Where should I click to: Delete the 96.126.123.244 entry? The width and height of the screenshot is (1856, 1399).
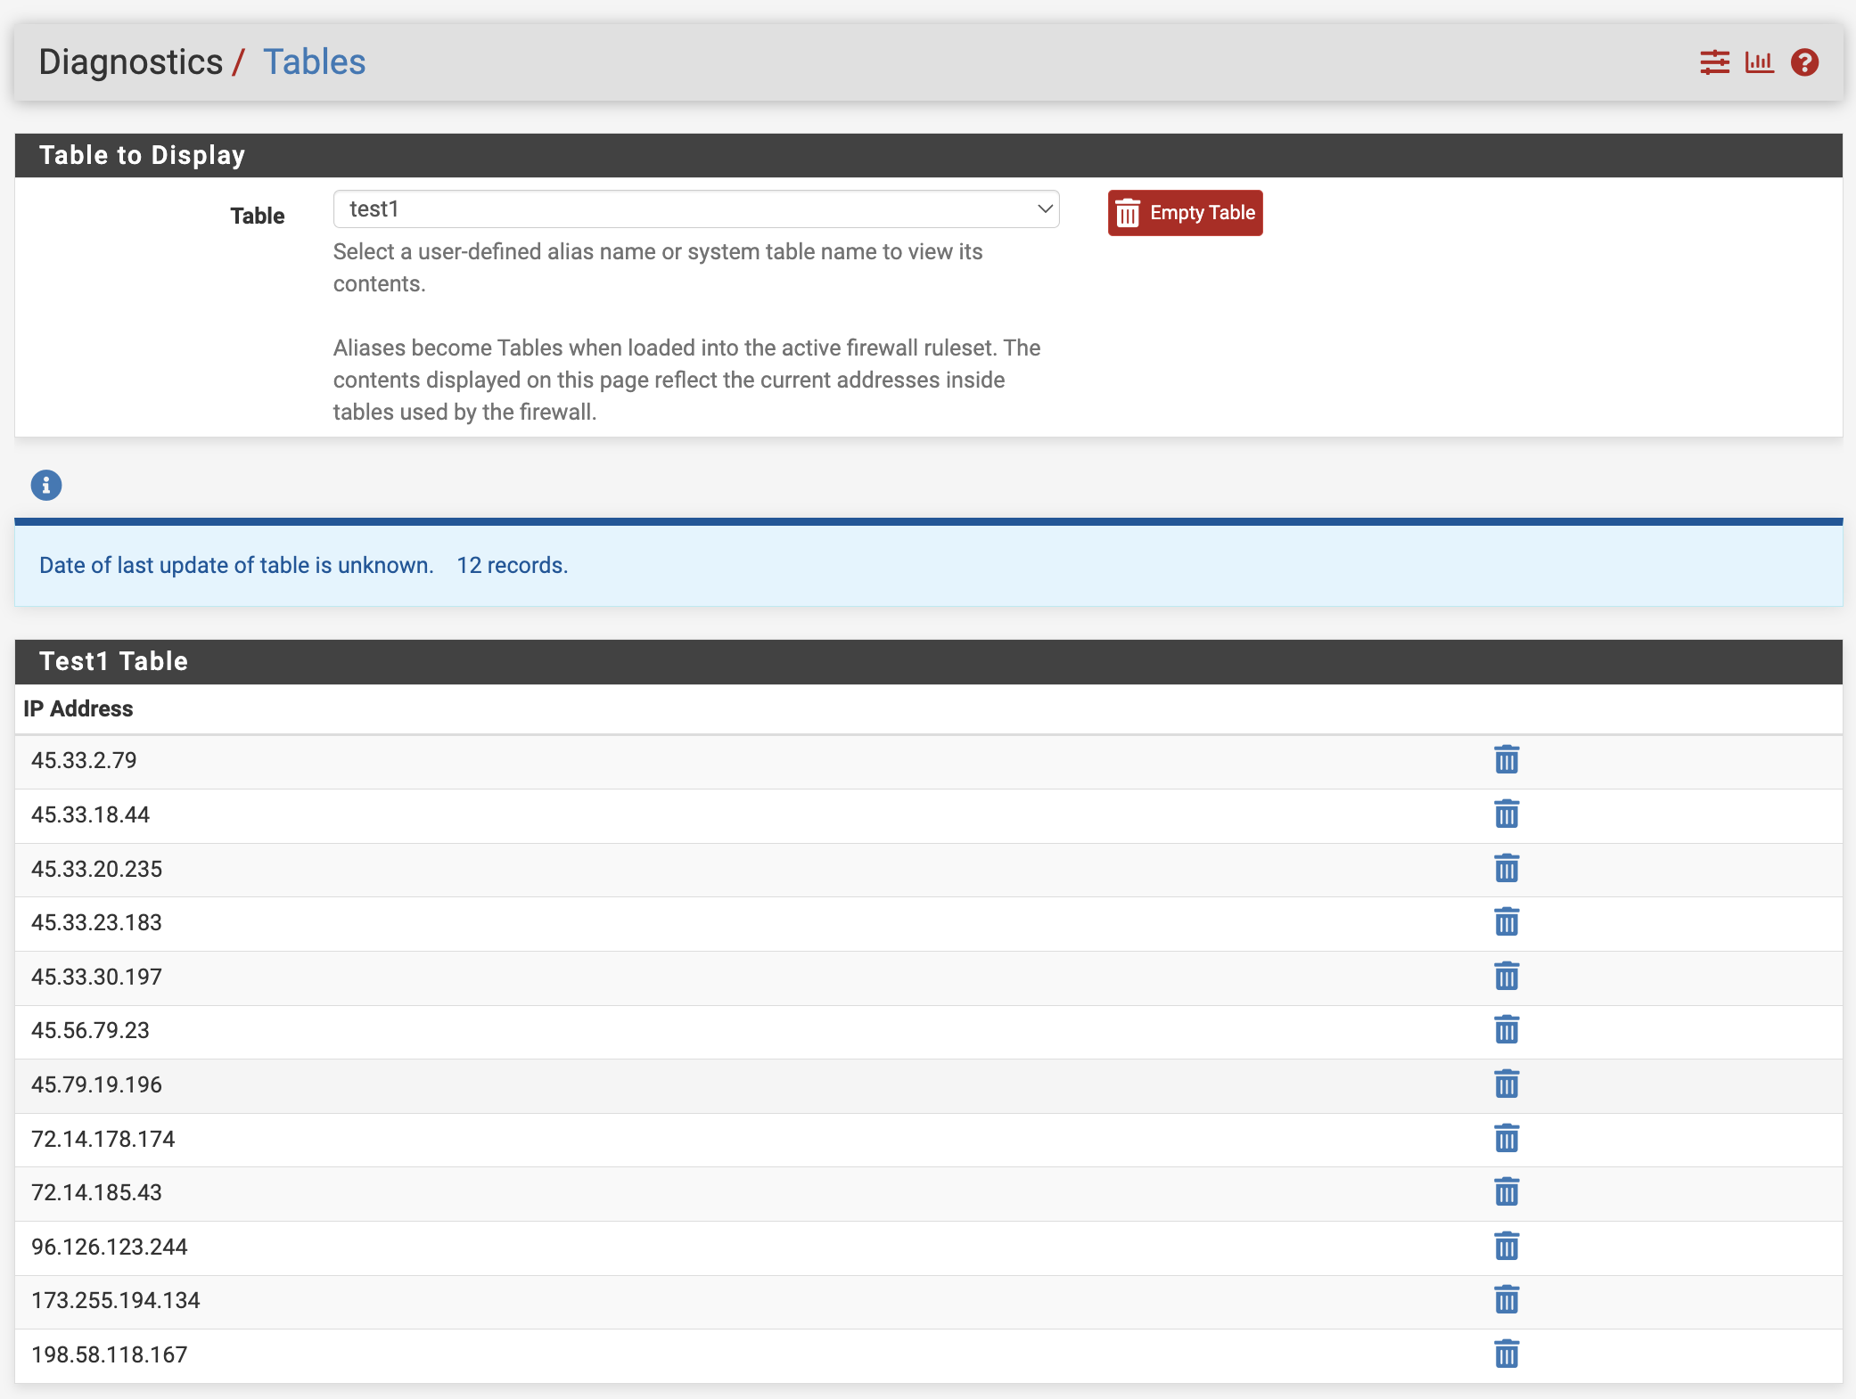[x=1506, y=1247]
